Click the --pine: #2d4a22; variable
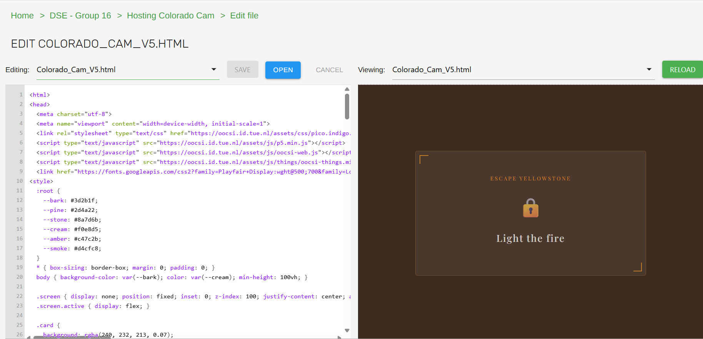The width and height of the screenshot is (703, 339). point(70,210)
